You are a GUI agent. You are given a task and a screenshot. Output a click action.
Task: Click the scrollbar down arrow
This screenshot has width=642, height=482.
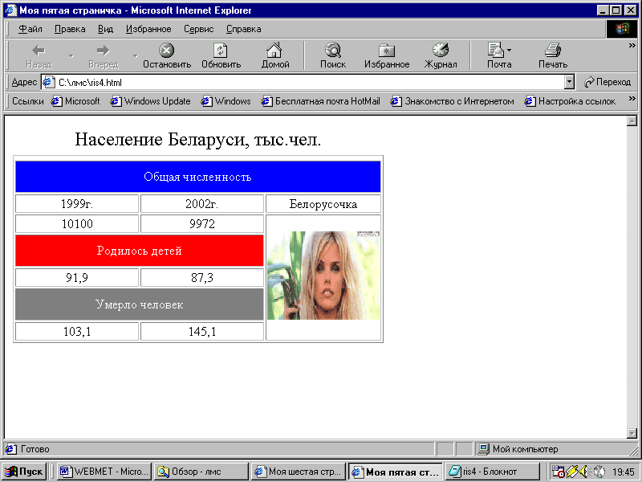(632, 433)
